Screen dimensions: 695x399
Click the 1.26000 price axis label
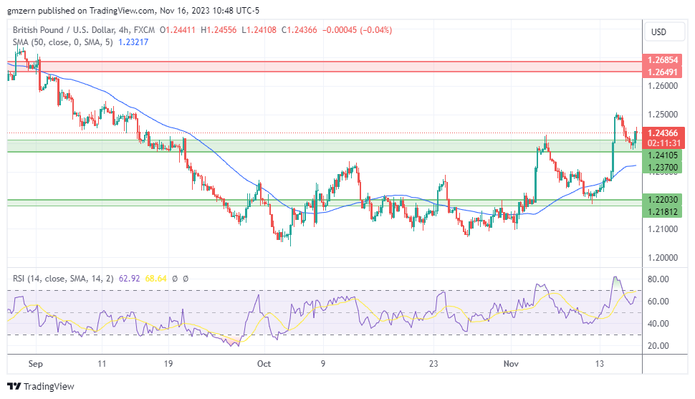[663, 86]
